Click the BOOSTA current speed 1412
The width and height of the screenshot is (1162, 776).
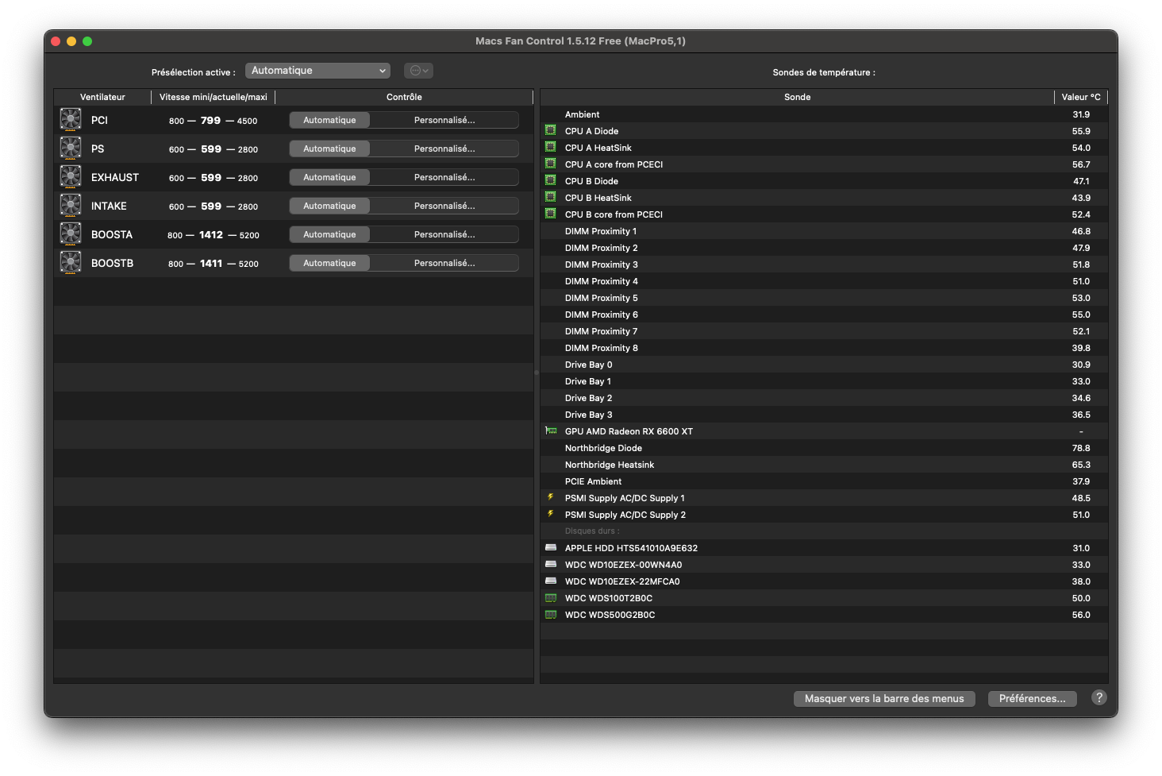point(211,234)
